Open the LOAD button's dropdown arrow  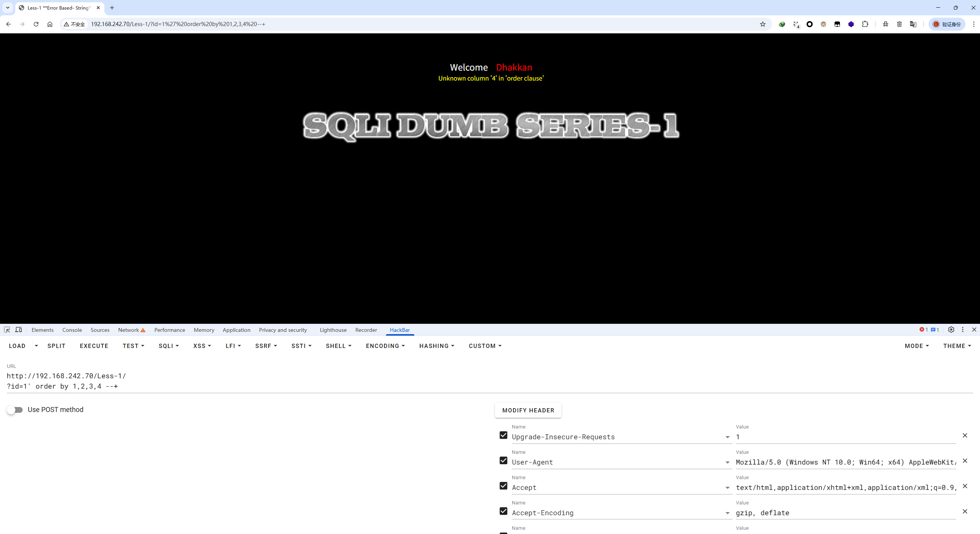[36, 346]
